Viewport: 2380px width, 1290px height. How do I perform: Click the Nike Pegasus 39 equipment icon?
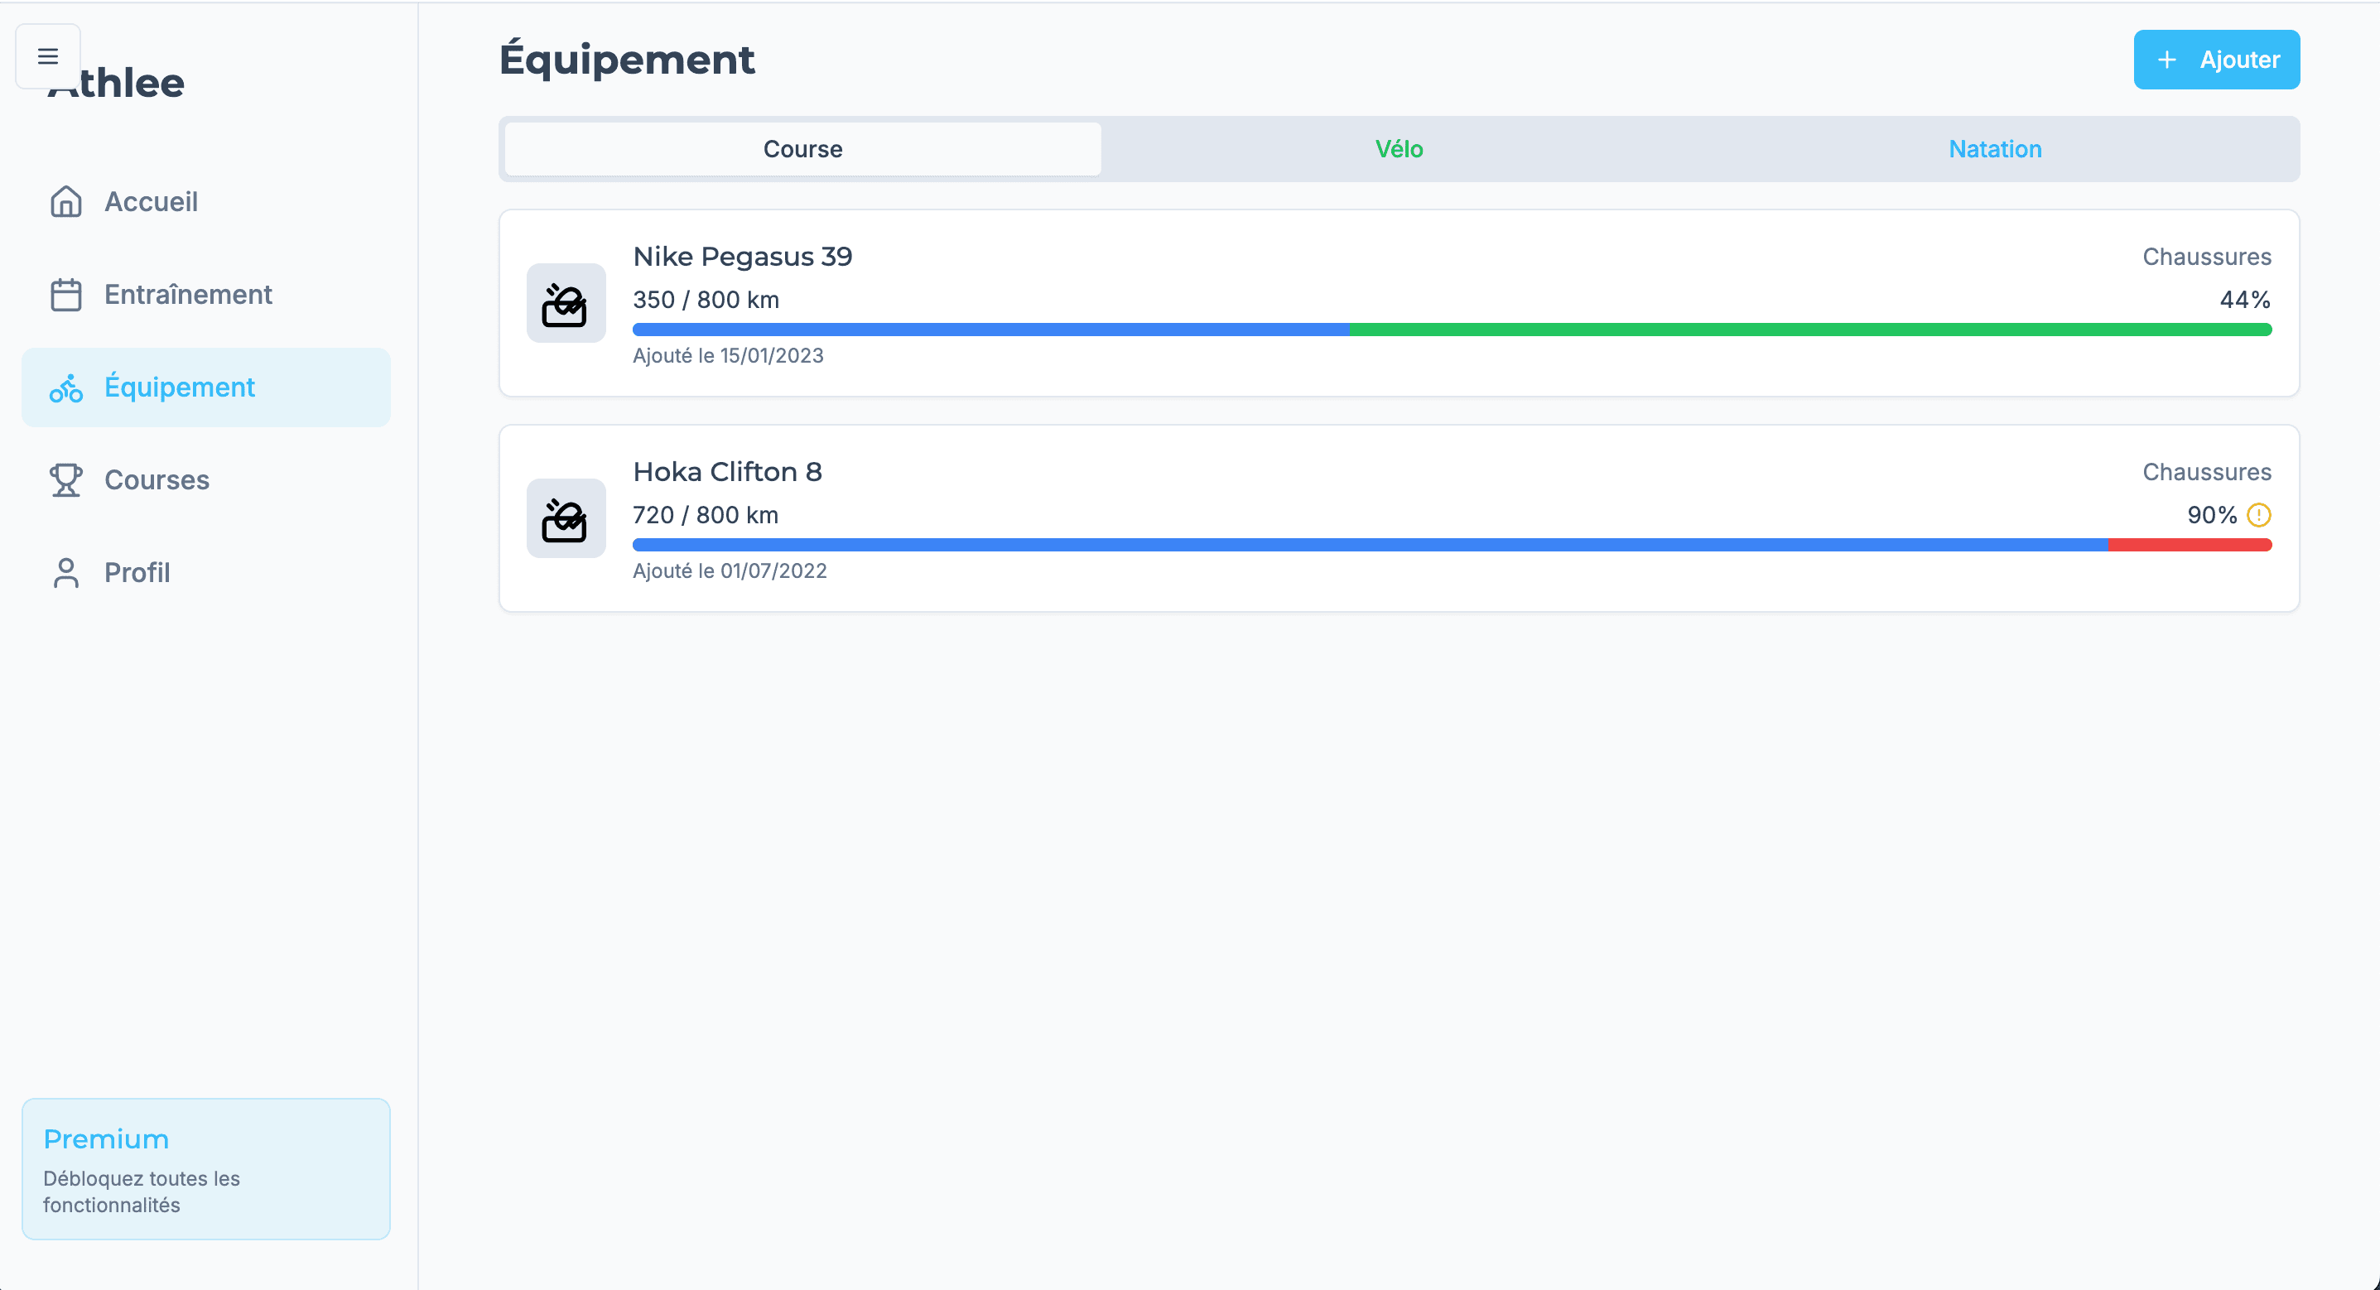tap(566, 304)
